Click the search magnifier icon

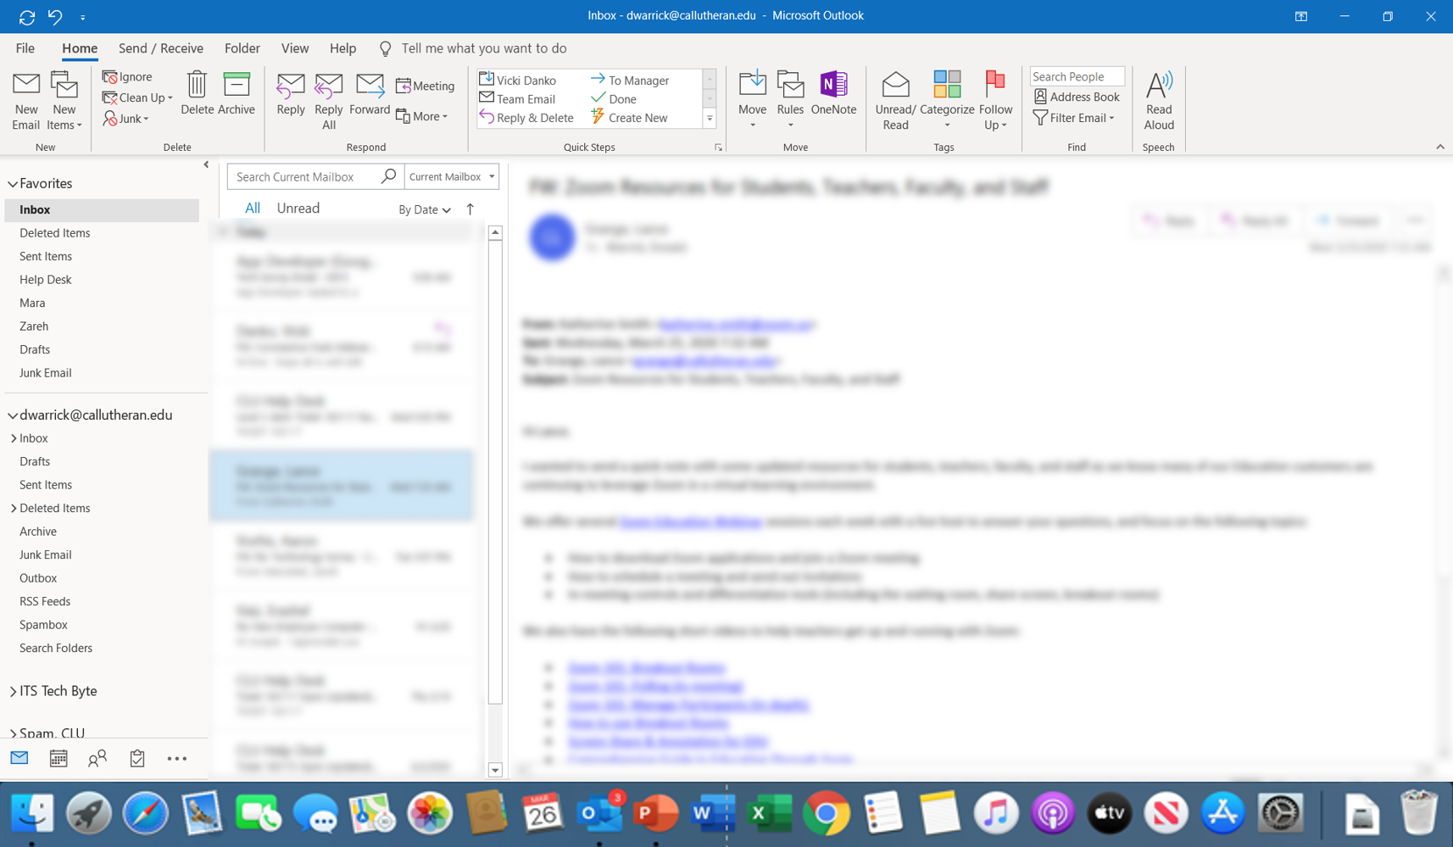point(388,176)
